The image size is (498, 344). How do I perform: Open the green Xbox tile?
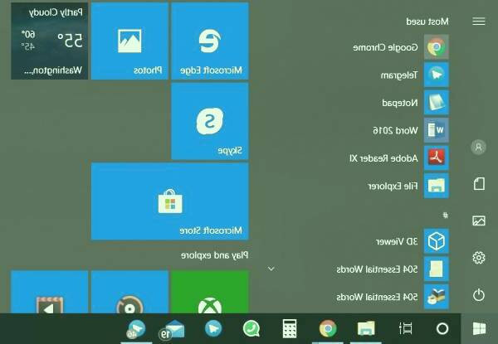click(209, 292)
